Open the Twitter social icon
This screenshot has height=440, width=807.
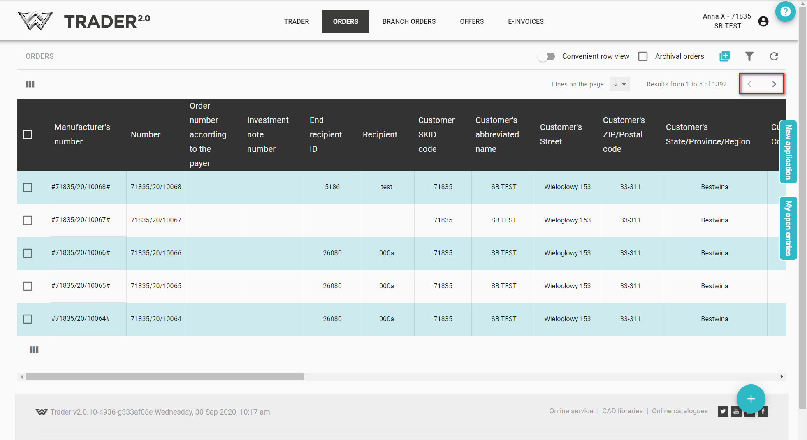pyautogui.click(x=723, y=411)
